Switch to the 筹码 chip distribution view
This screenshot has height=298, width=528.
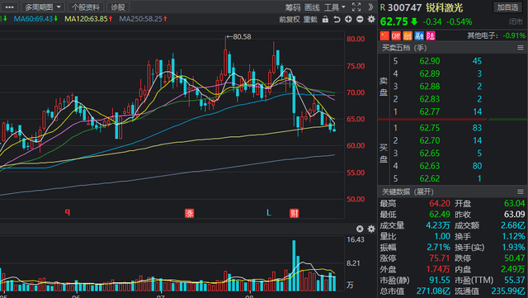point(292,7)
